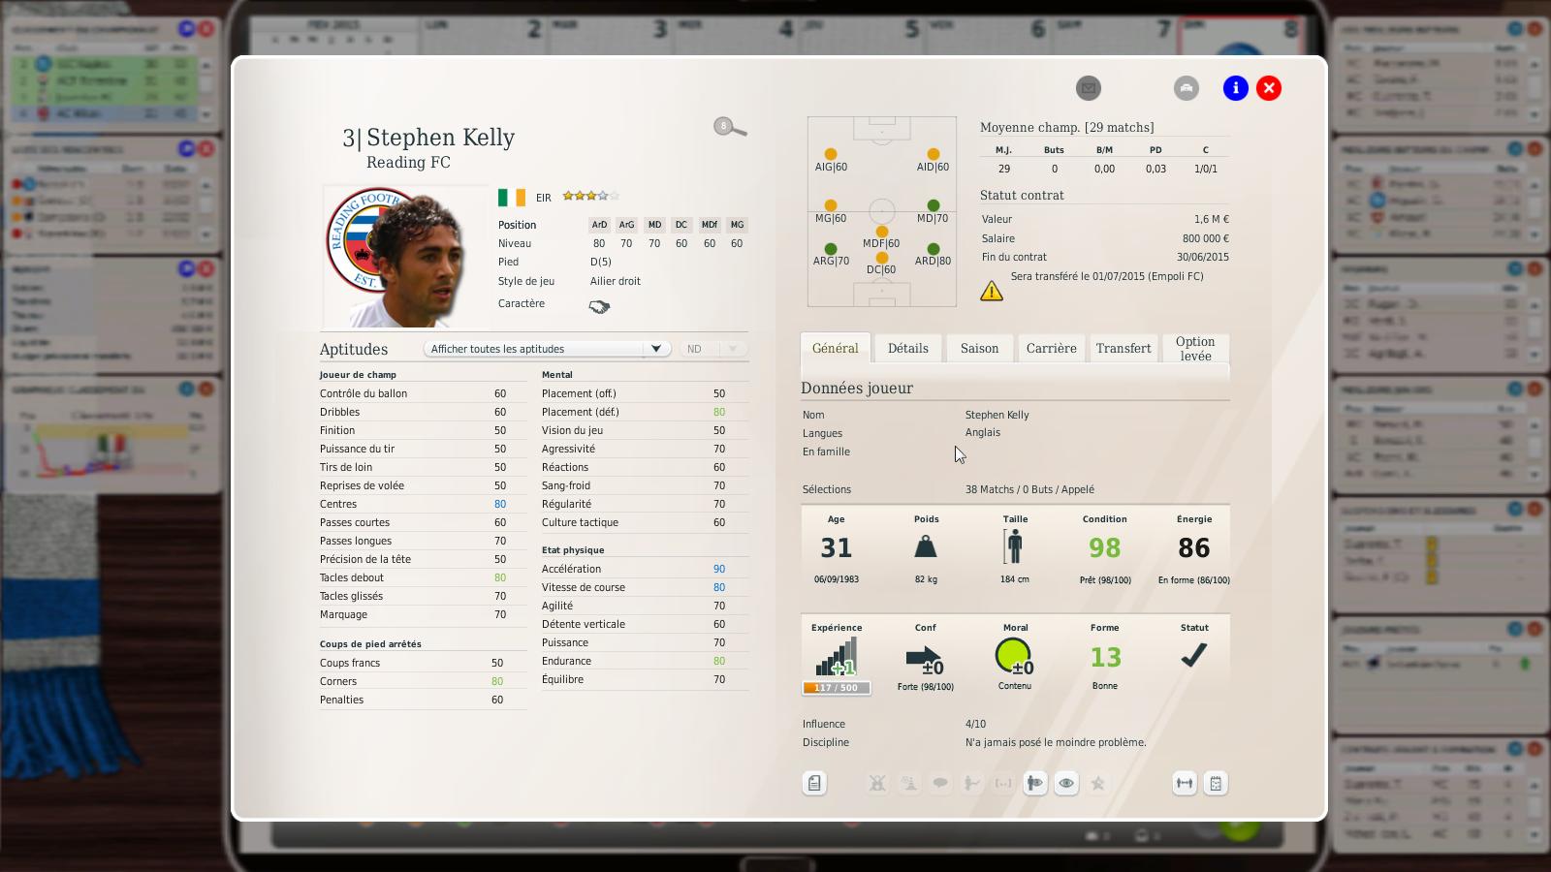Open the compare players icon
Screen dimensions: 1551x872
[1185, 783]
